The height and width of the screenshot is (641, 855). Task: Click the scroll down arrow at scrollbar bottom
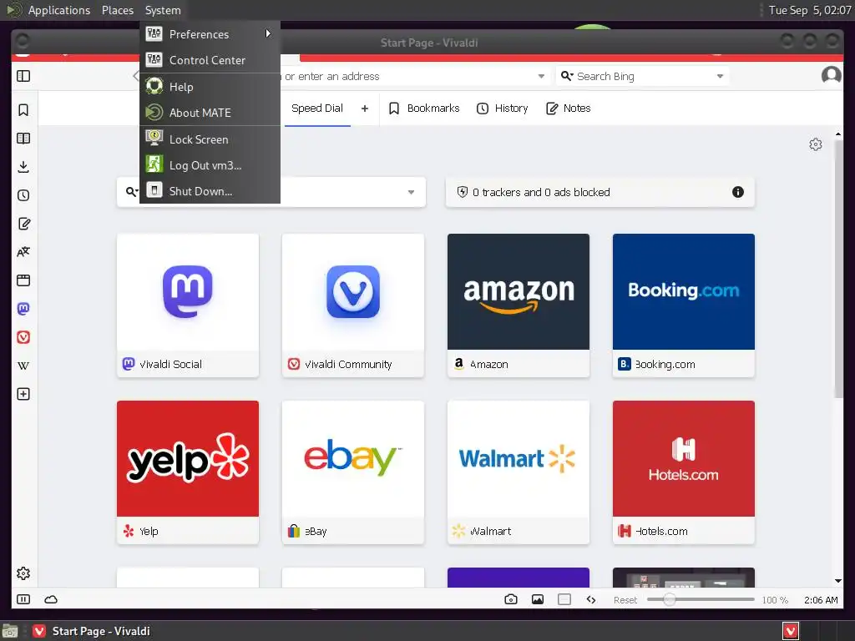838,581
